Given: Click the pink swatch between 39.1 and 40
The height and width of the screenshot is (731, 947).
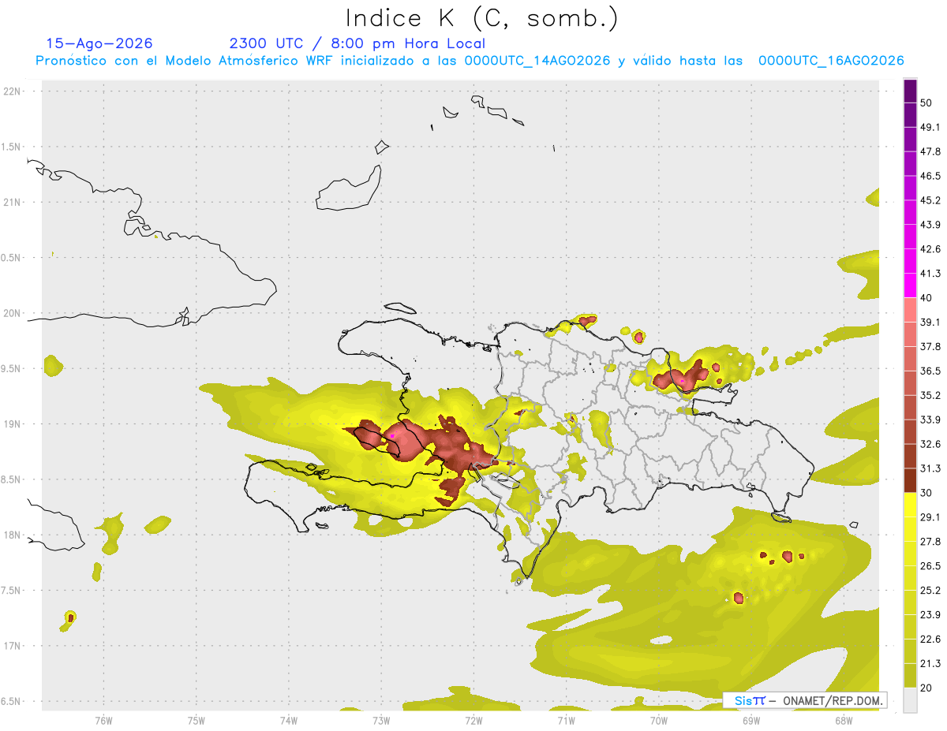Looking at the screenshot, I should pos(910,310).
